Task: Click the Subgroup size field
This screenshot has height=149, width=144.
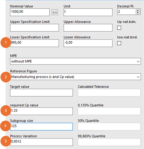Action: point(41,127)
